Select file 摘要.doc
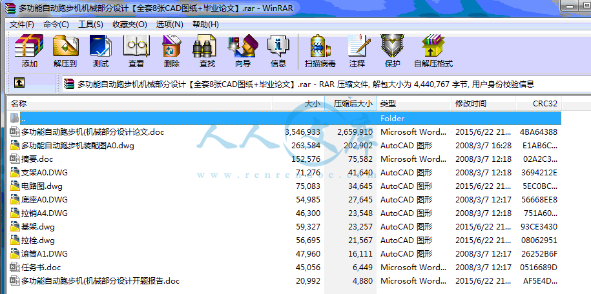591x294 pixels. [x=37, y=159]
